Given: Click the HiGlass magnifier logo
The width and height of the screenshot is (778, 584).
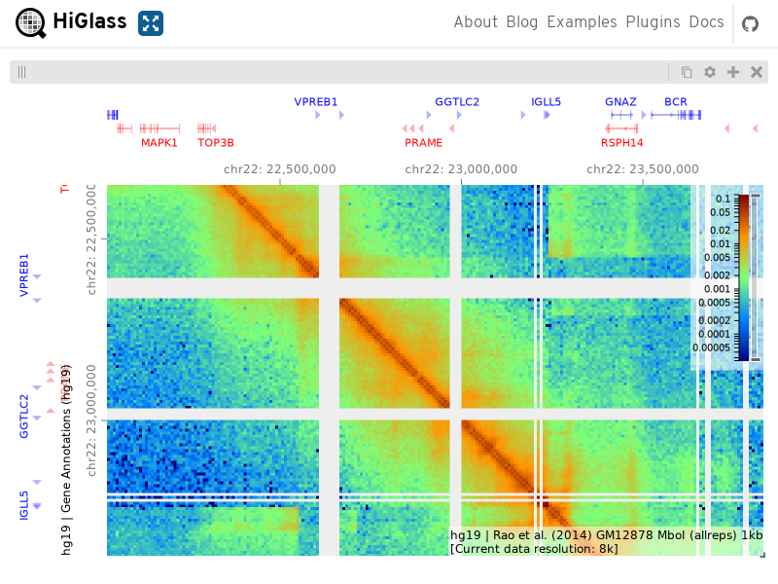Looking at the screenshot, I should click(x=31, y=22).
